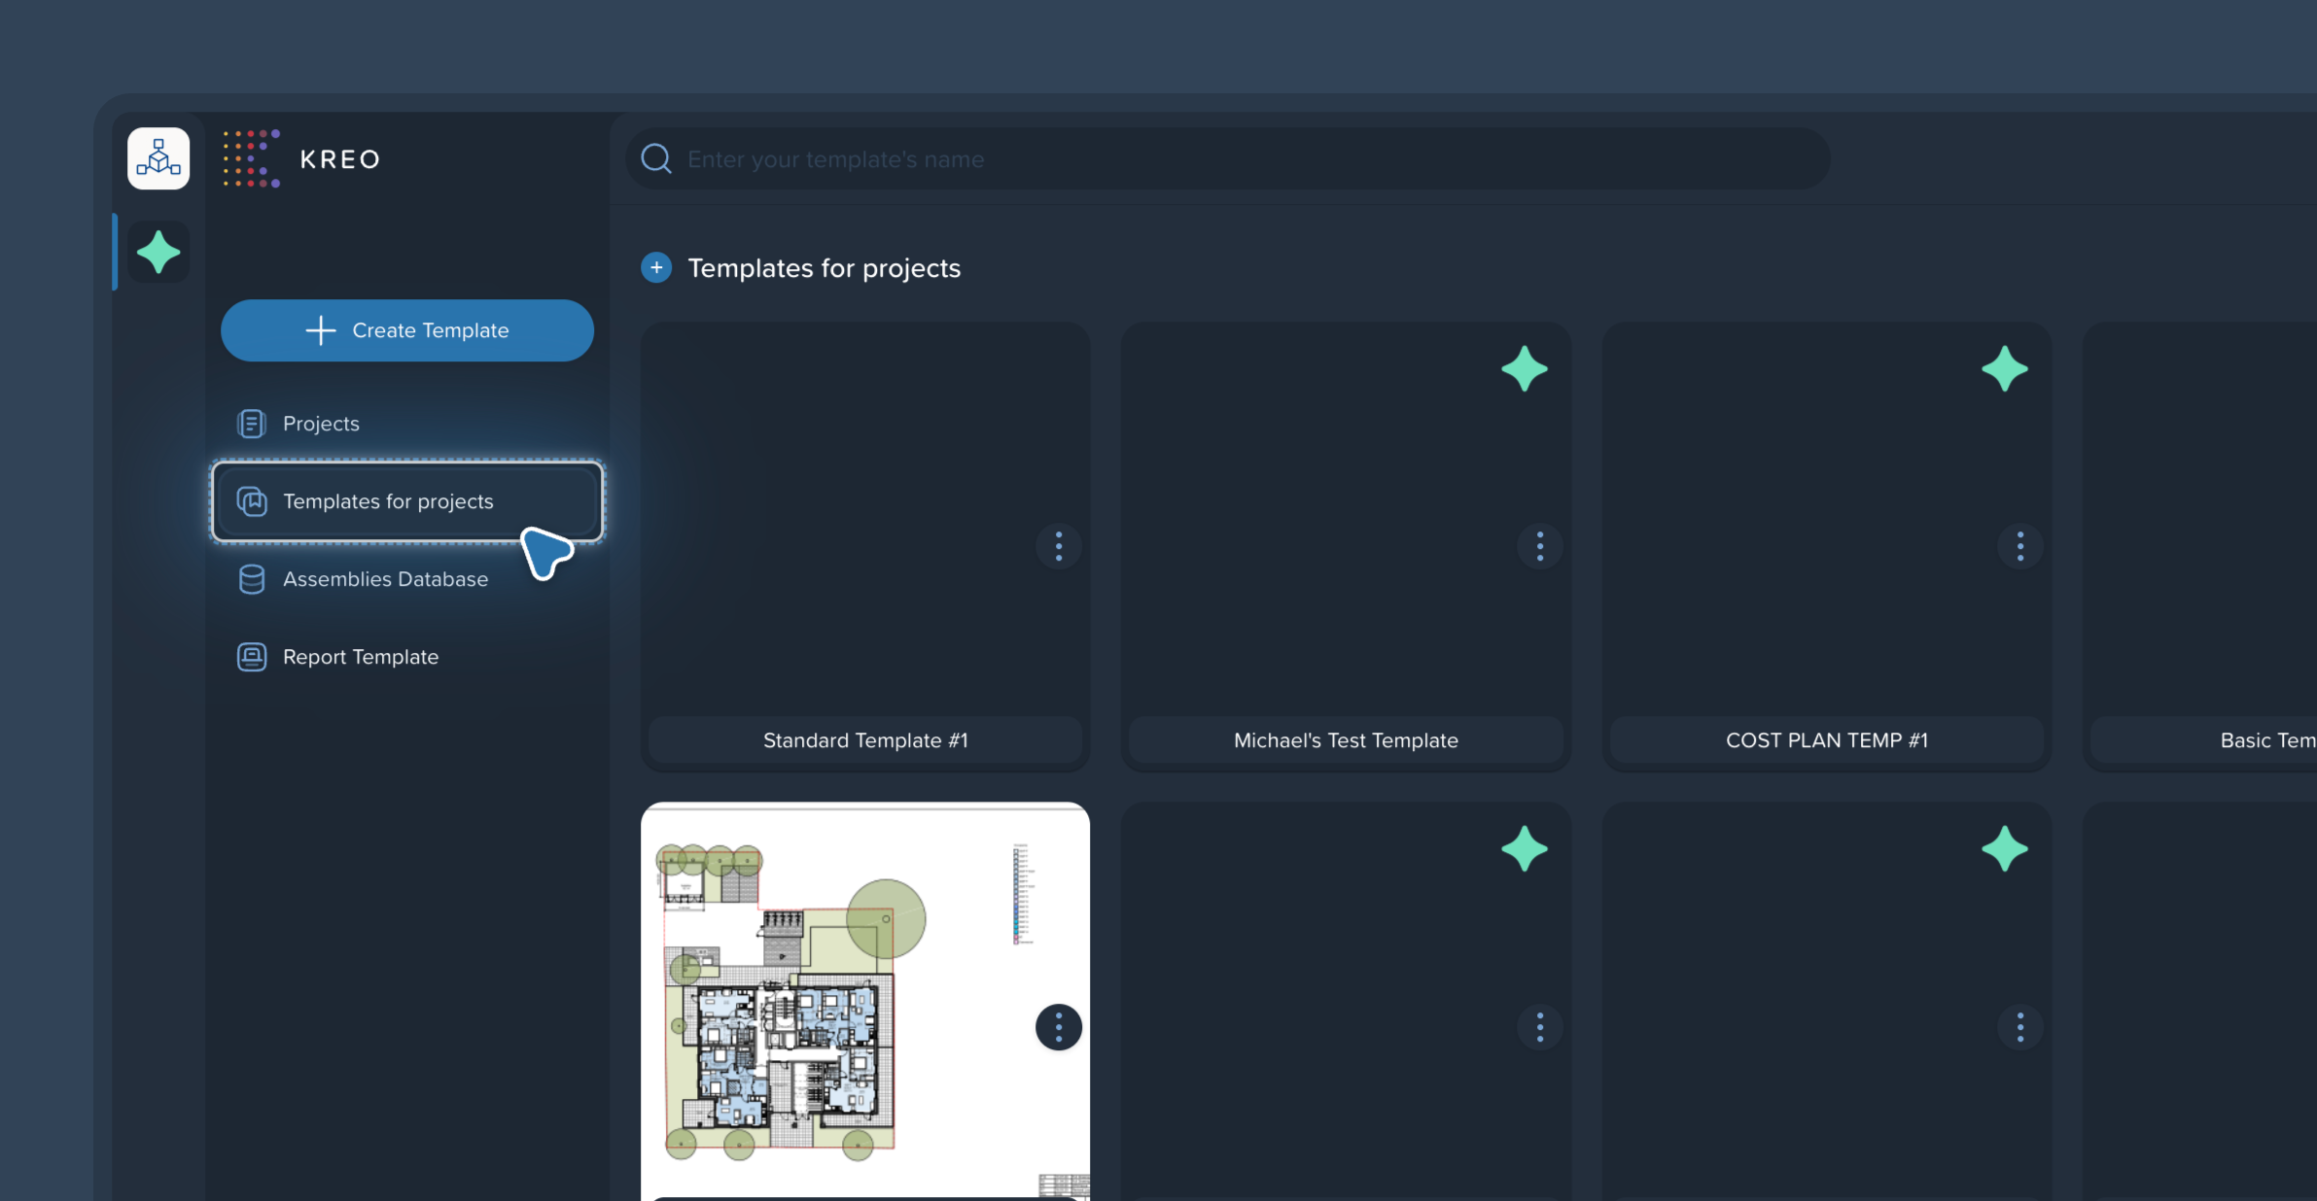Image resolution: width=2317 pixels, height=1201 pixels.
Task: Click star icon on Michael's Test Template
Action: coord(1524,369)
